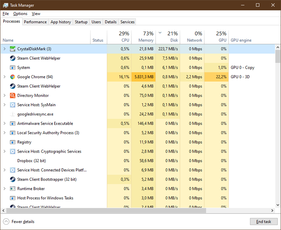Open the Options menu
The width and height of the screenshot is (281, 230).
pos(20,13)
